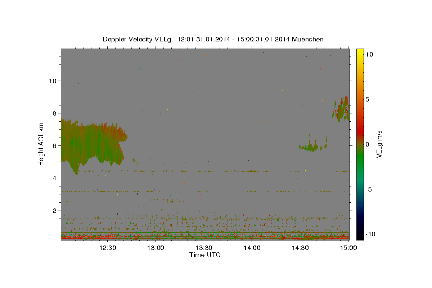
Task: Click the 'VELg m/s' colorbar label
Action: click(379, 144)
